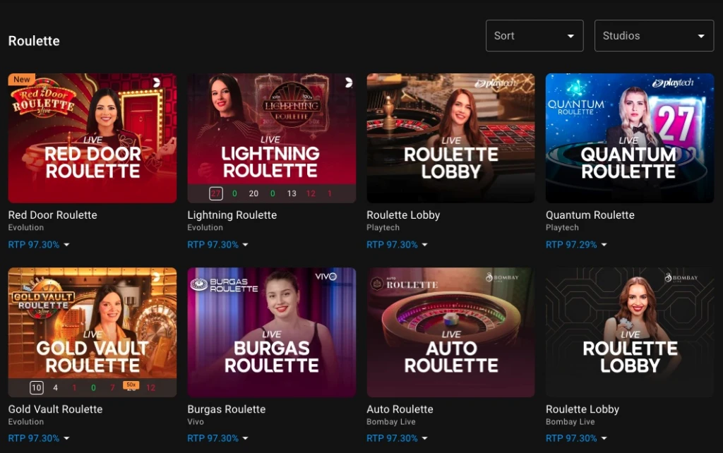The image size is (723, 453).
Task: Click the Evolution logo on Red Door tile
Action: (x=157, y=83)
